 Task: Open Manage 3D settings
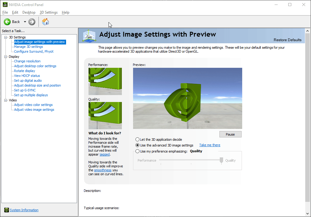click(x=28, y=47)
